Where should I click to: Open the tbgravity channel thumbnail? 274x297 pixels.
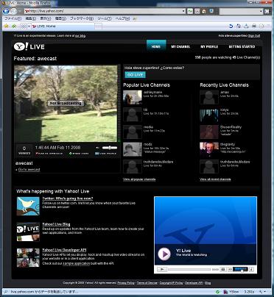[x=209, y=149]
